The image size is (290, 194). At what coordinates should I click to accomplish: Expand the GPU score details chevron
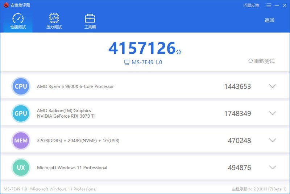pyautogui.click(x=273, y=113)
